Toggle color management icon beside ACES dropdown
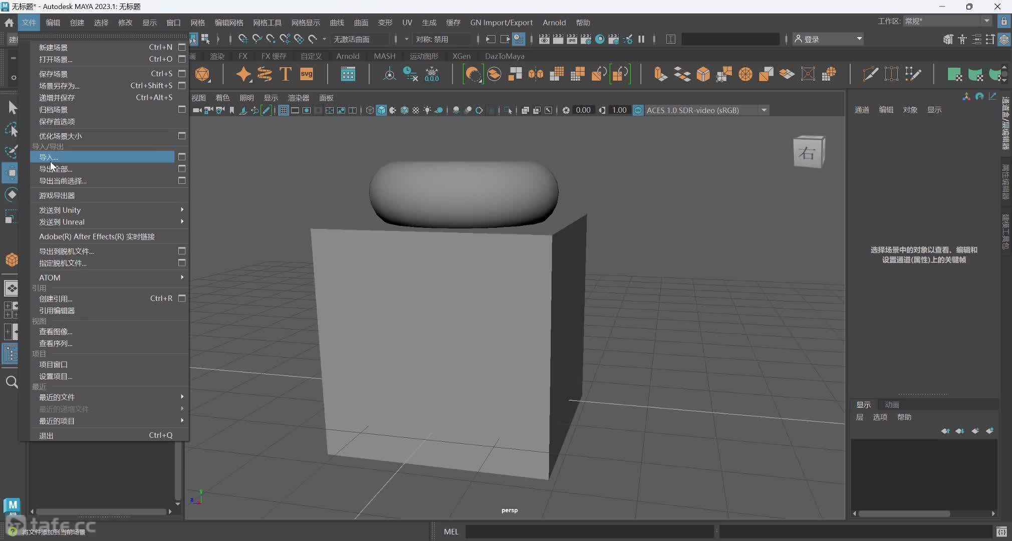The height and width of the screenshot is (541, 1012). point(638,110)
